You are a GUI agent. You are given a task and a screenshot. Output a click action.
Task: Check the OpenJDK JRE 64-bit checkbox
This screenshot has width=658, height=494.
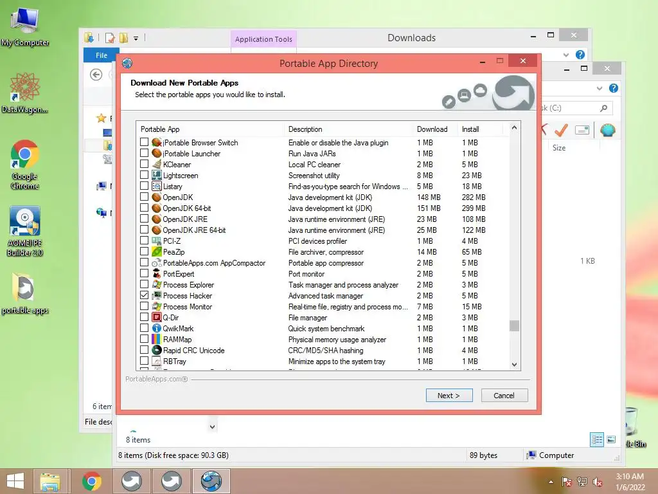coord(144,230)
